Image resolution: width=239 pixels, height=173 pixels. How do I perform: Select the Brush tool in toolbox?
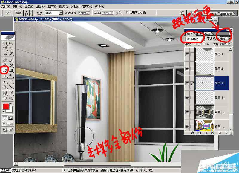pos(11,60)
